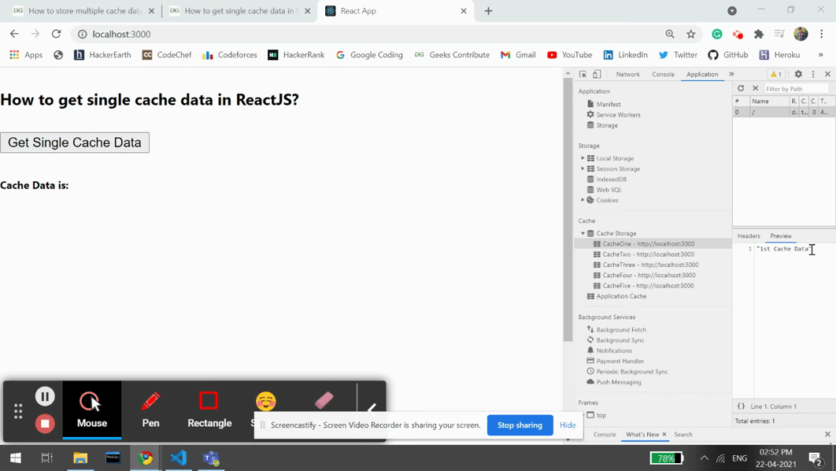Screen dimensions: 836x471
Task: Switch to the Network tab in DevTools
Action: [x=627, y=74]
